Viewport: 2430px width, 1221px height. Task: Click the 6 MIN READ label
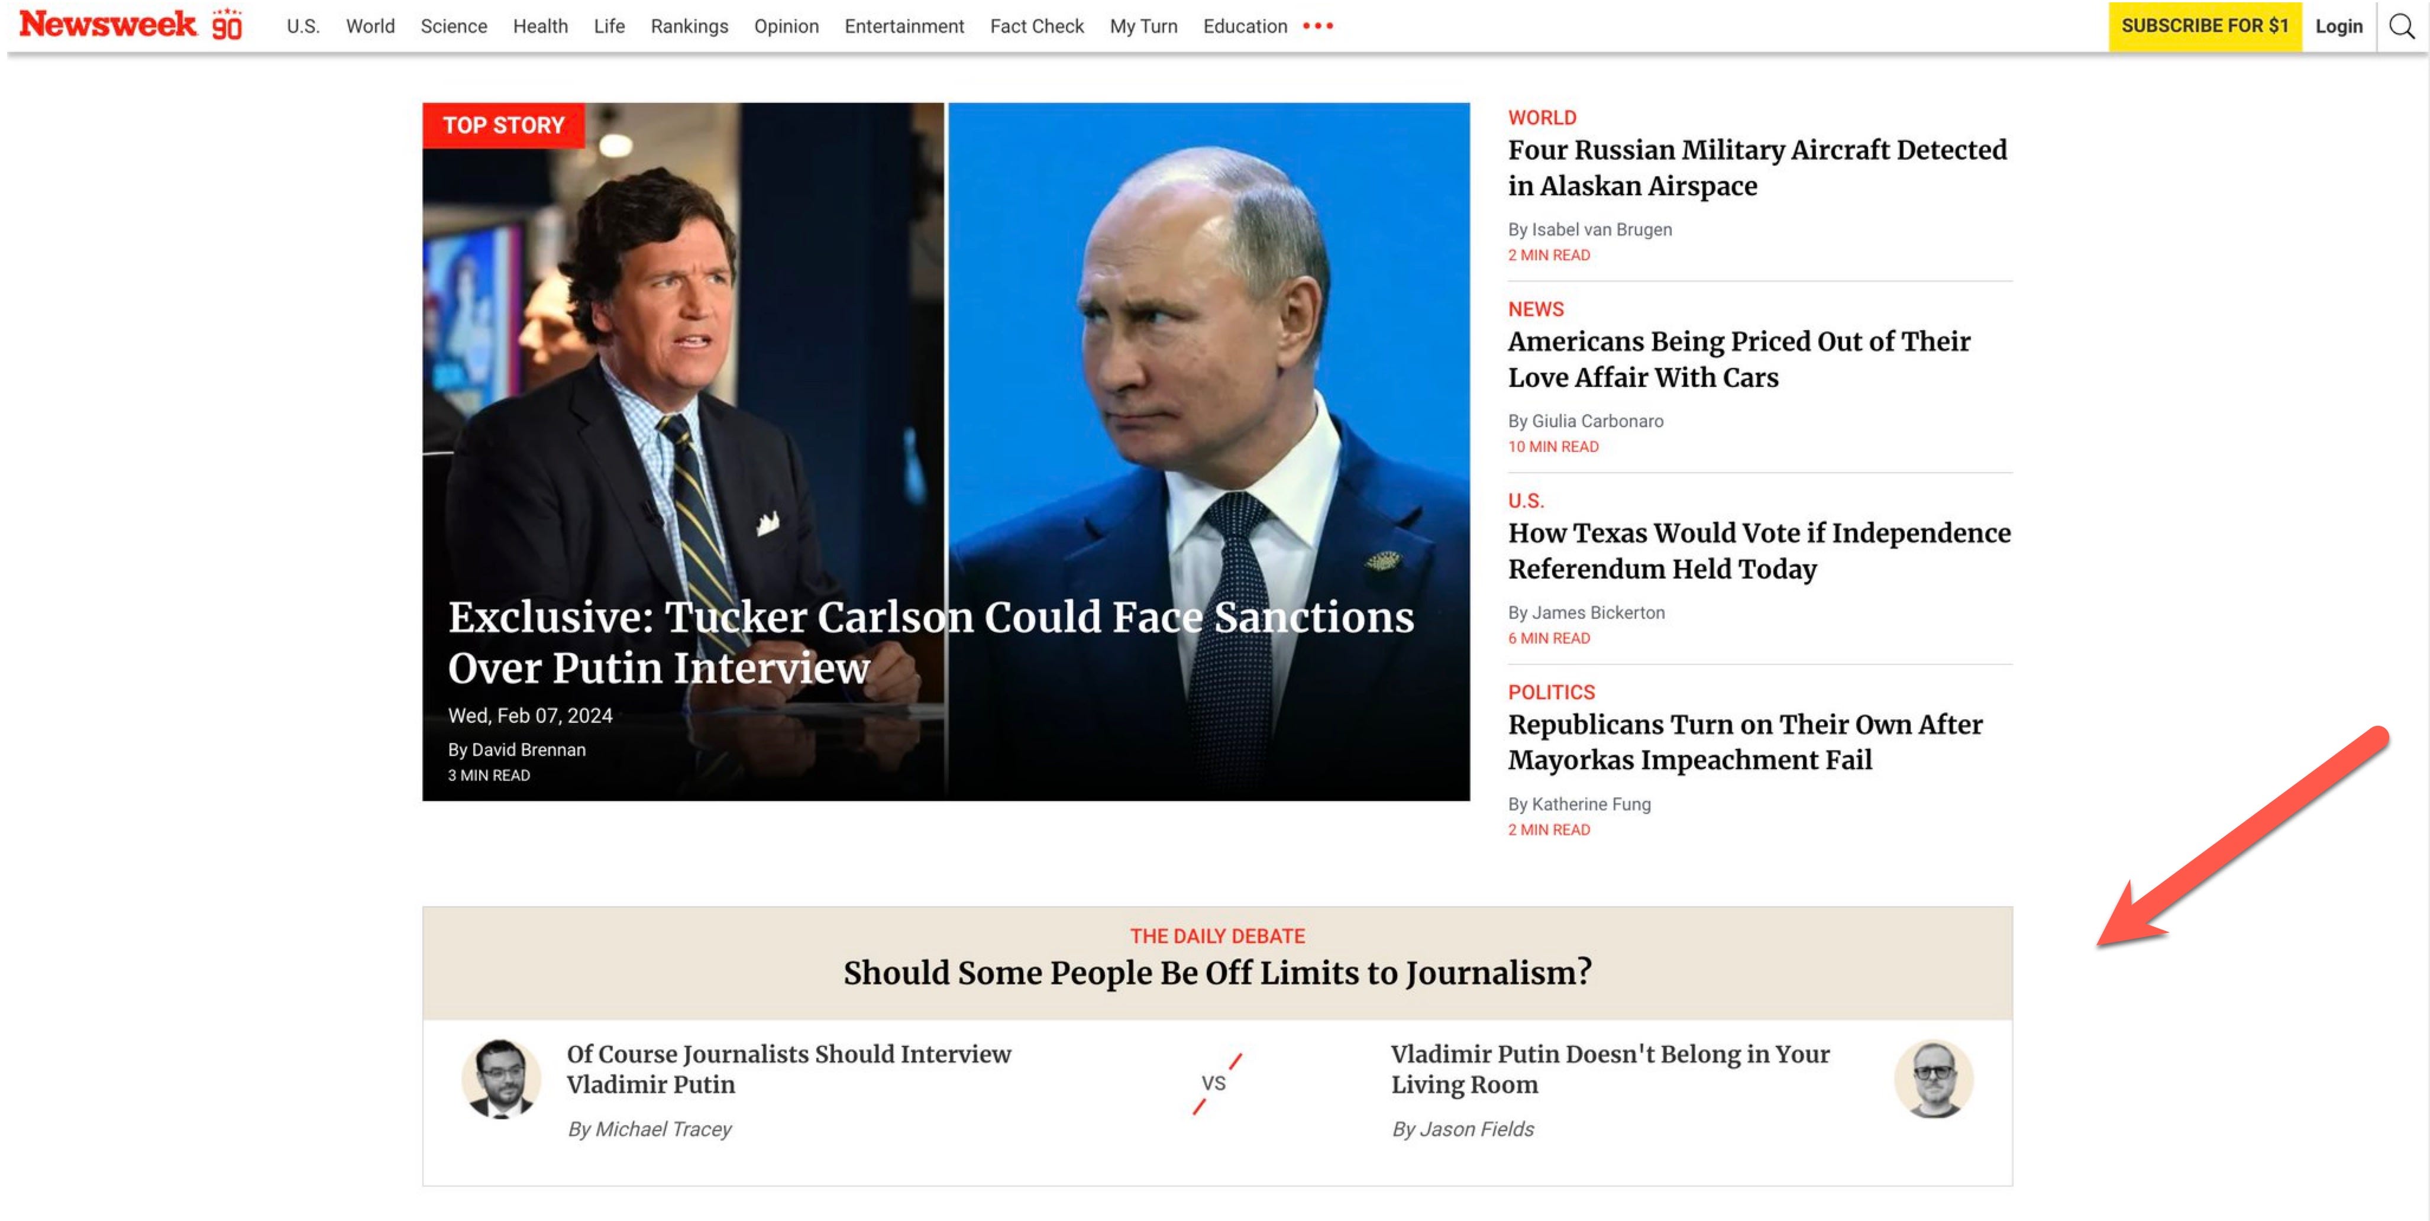tap(1548, 638)
